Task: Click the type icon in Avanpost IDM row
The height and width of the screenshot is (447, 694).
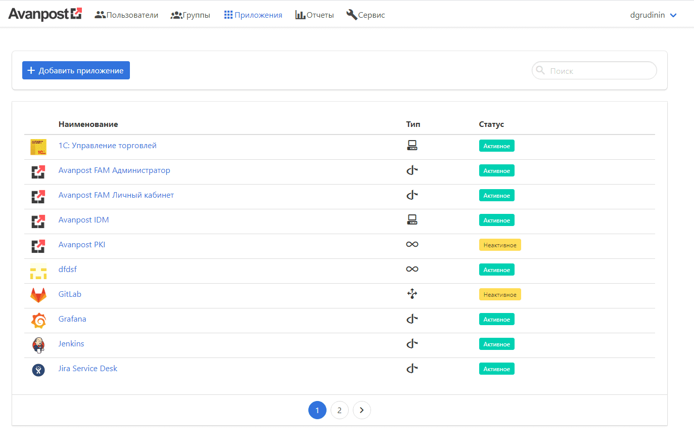Action: (412, 220)
